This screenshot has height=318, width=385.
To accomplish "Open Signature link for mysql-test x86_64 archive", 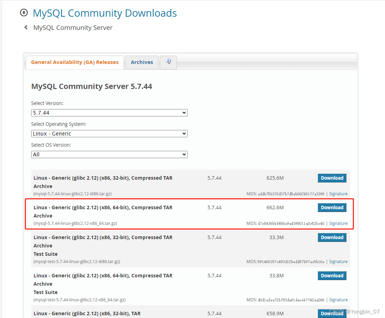I will pos(338,300).
